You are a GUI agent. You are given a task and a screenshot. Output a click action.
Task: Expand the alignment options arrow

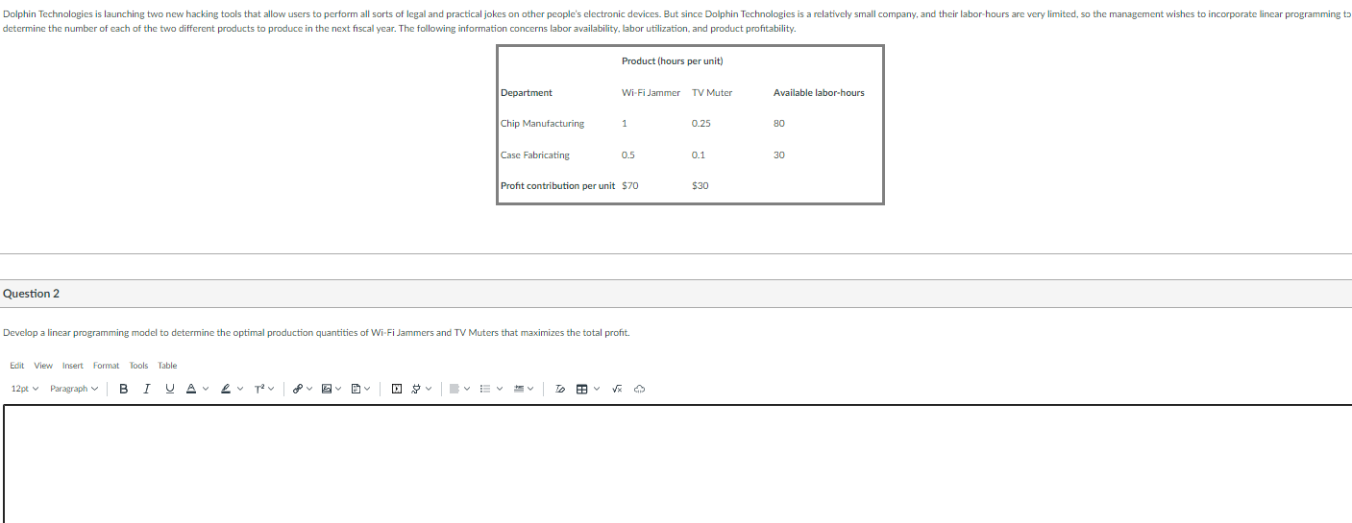coord(468,389)
